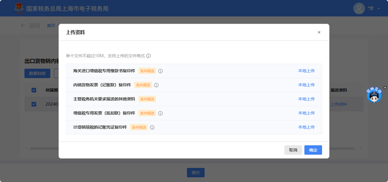The width and height of the screenshot is (388, 182).
Task: Click info icon next to 增值税专用发票（抵扣联）复印件
Action: (x=160, y=113)
